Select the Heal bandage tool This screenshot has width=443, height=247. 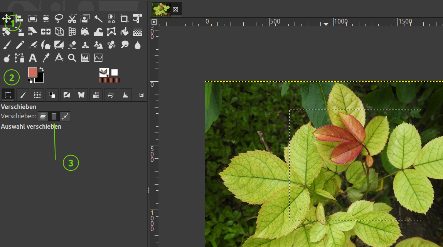111,45
